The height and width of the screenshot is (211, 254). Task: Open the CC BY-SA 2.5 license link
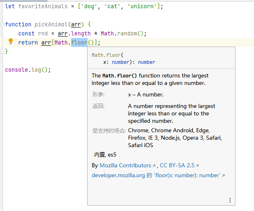[x=177, y=165]
